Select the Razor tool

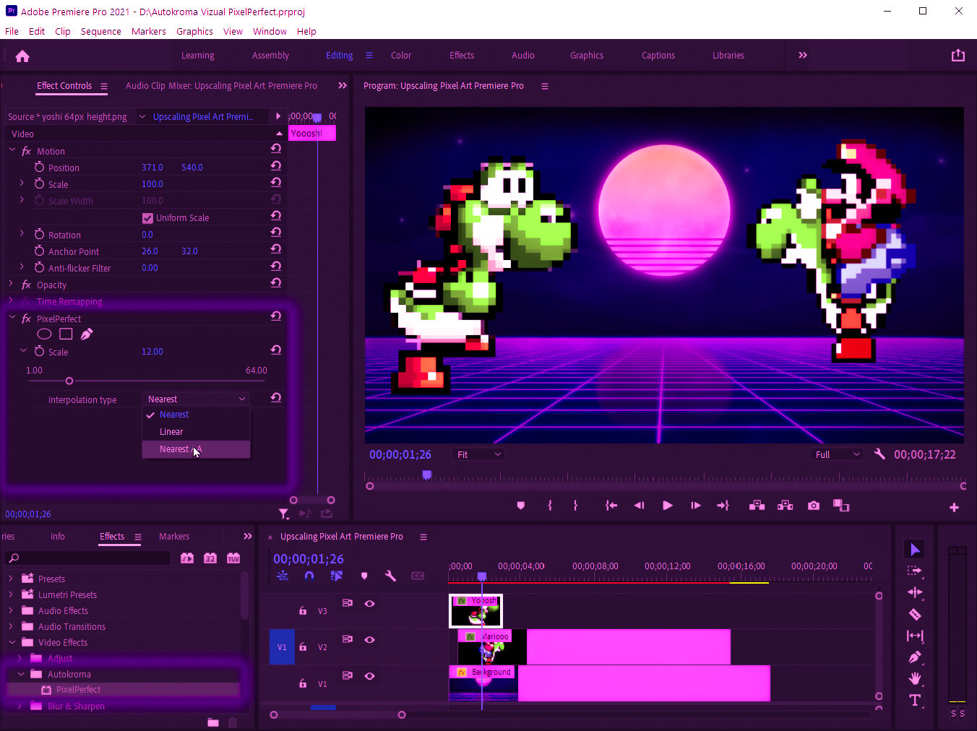click(915, 614)
